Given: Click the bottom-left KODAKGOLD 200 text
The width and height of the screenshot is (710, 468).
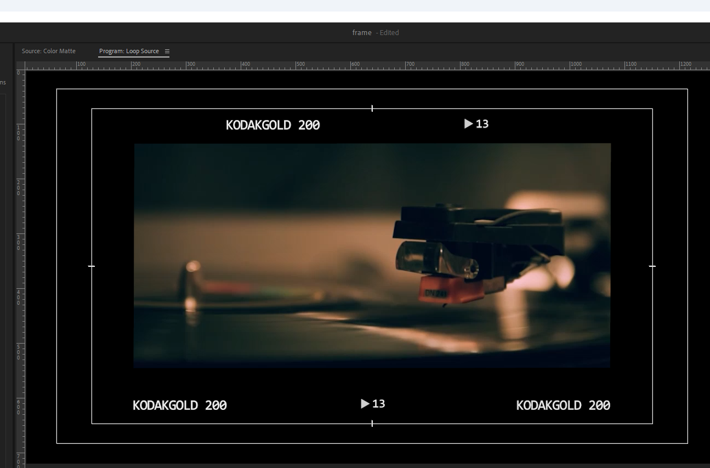Looking at the screenshot, I should coord(179,406).
